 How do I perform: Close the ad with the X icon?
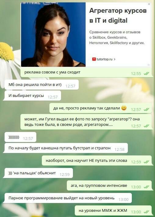pyautogui.click(x=149, y=4)
